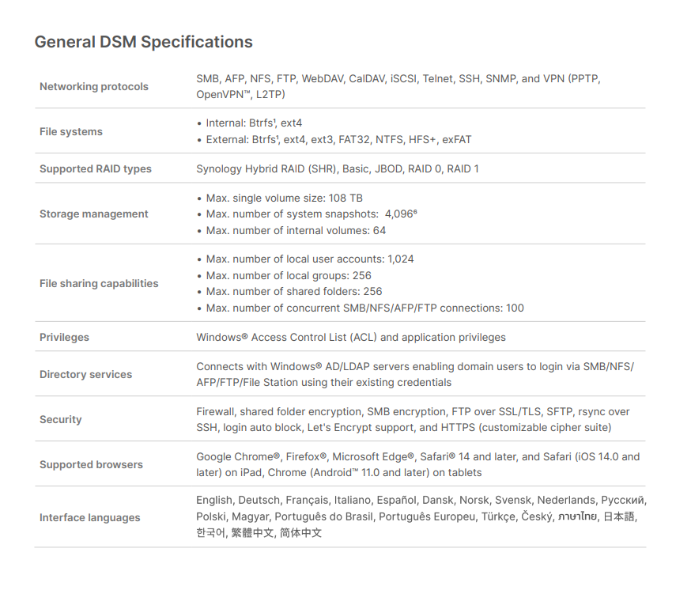Click the footnote 6 after 4,096 snapshots
This screenshot has height=590, width=691.
pyautogui.click(x=415, y=212)
